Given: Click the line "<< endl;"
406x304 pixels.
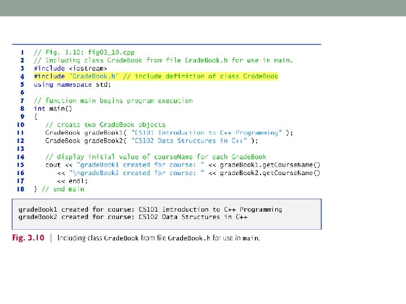Looking at the screenshot, I should point(72,181).
